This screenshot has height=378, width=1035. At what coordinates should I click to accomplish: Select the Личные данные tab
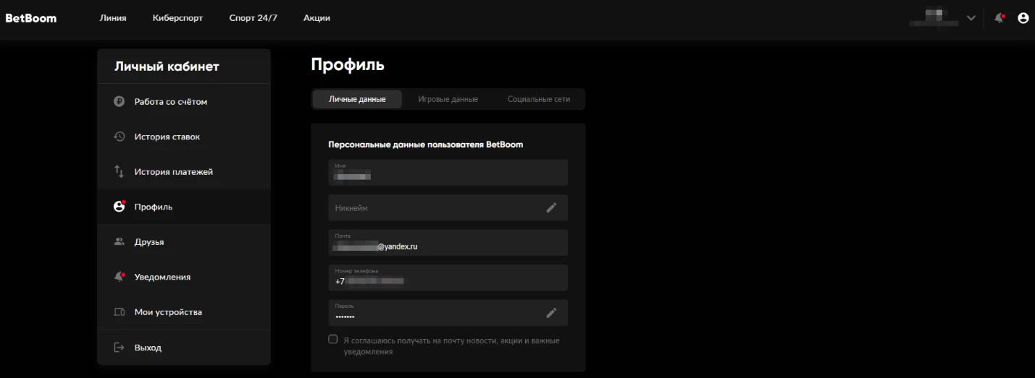tap(357, 99)
